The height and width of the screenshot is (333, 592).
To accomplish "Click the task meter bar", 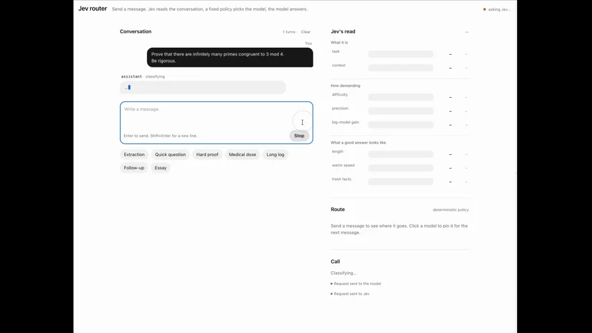I will pos(401,54).
